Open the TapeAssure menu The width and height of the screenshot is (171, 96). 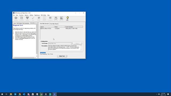point(37,15)
